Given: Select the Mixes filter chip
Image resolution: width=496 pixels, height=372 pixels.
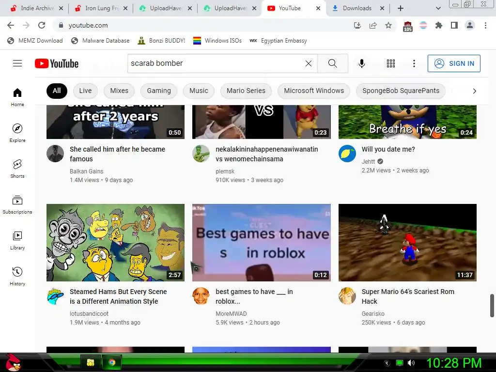Looking at the screenshot, I should [x=119, y=91].
